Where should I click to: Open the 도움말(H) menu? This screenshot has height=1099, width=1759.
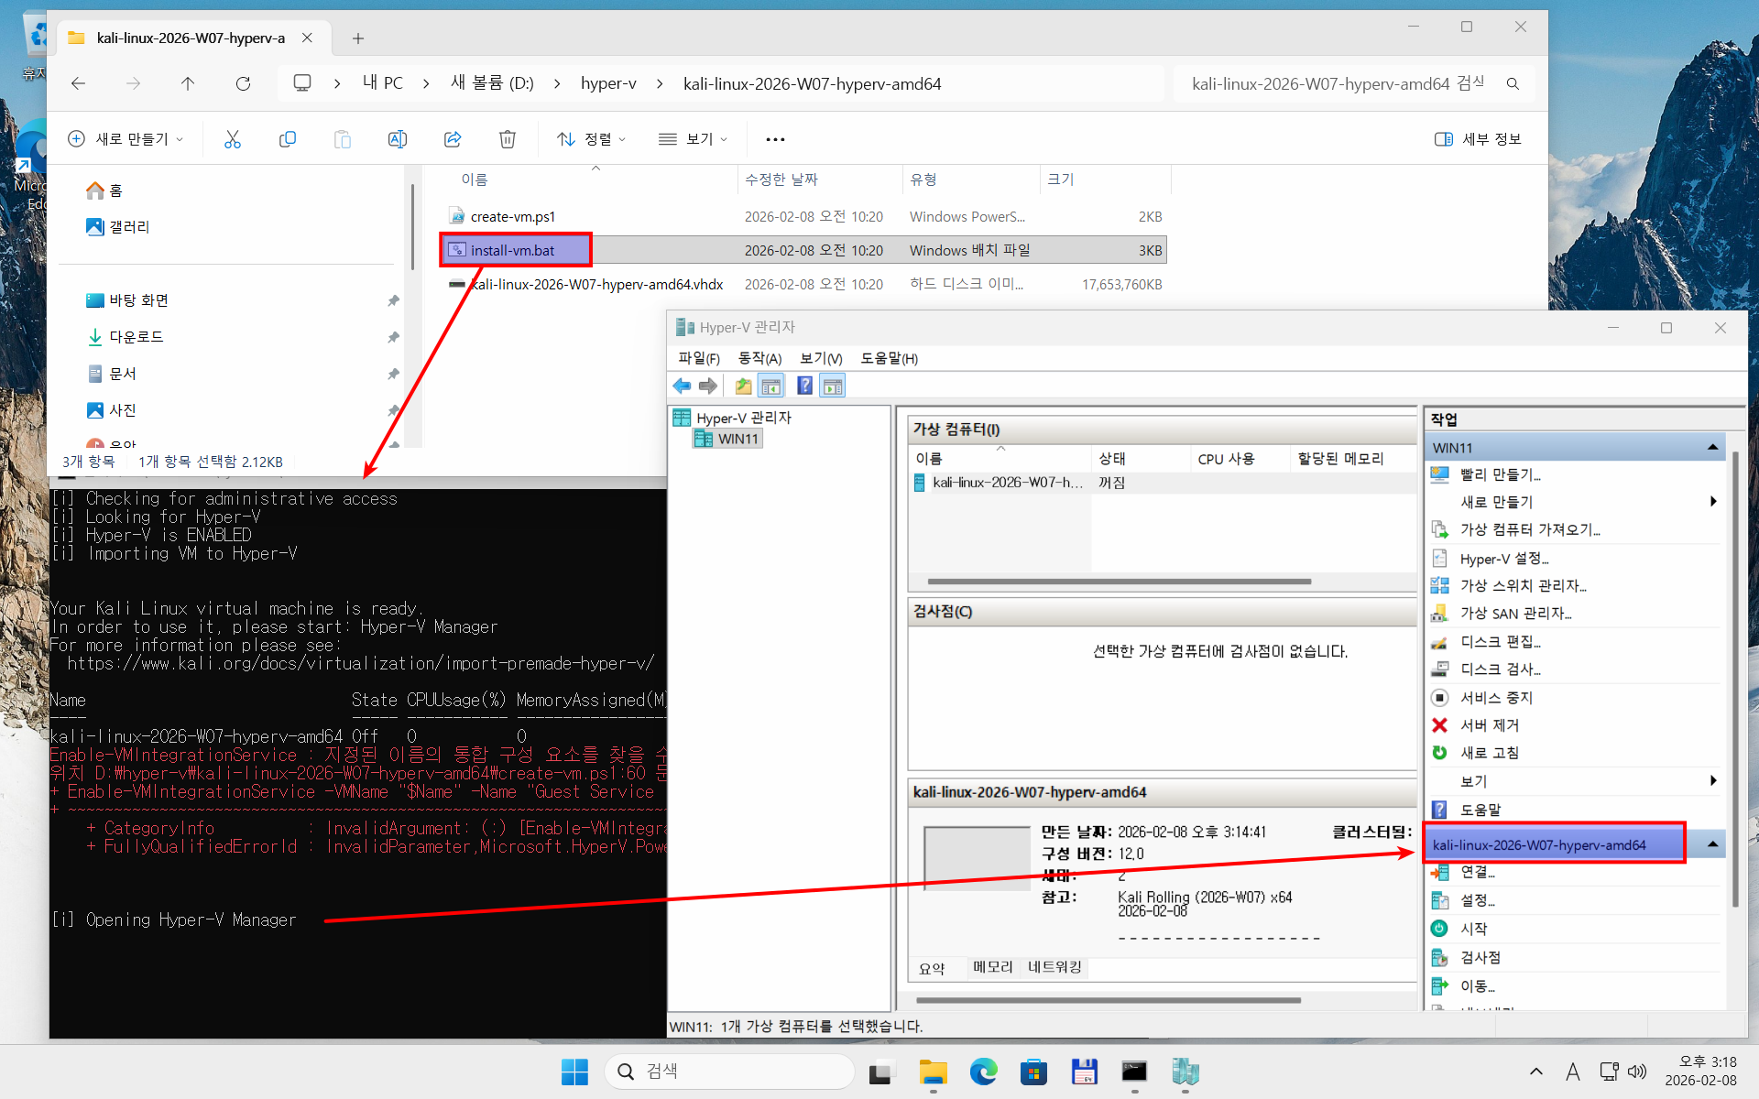(889, 358)
